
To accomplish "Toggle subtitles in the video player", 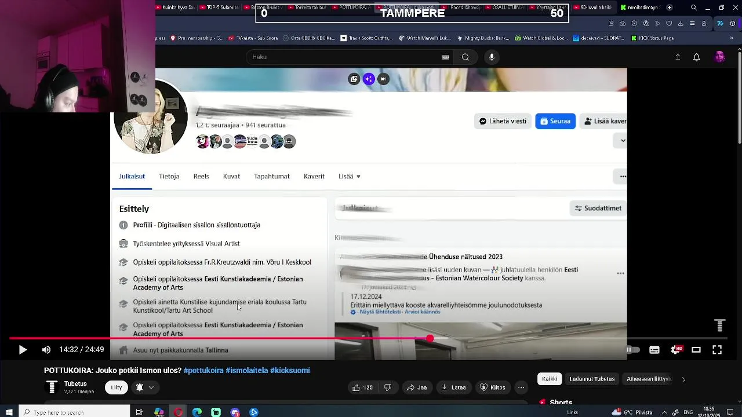I will 654,350.
